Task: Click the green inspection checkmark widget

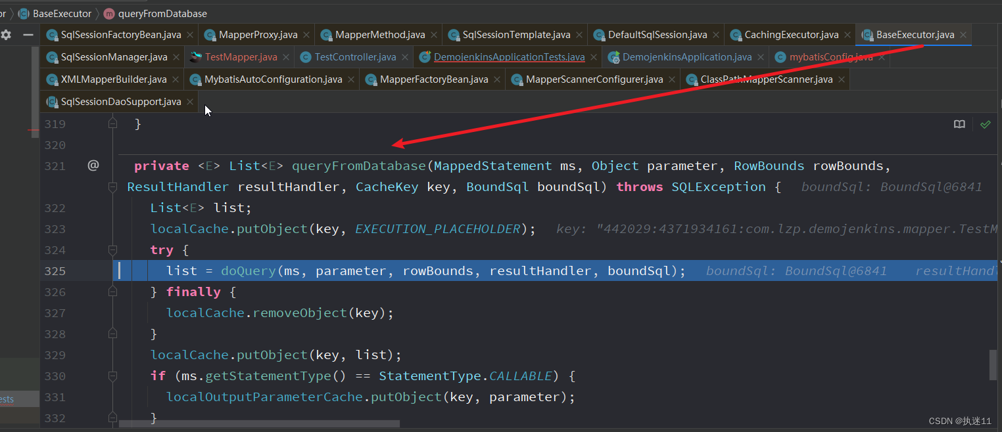Action: 985,124
